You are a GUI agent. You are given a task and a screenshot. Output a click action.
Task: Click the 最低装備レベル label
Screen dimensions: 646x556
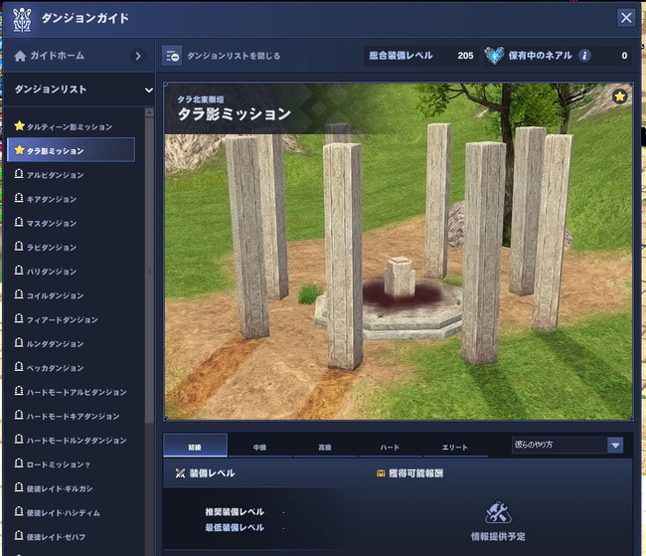(235, 527)
